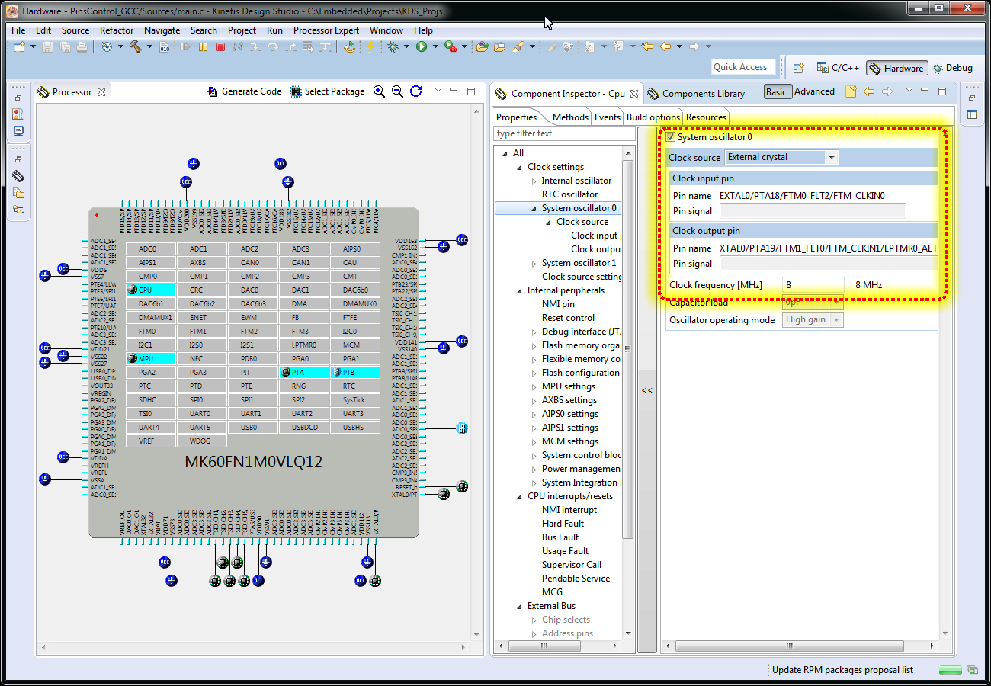Click the rotate processor view icon
Viewport: 991px width, 686px height.
[415, 91]
